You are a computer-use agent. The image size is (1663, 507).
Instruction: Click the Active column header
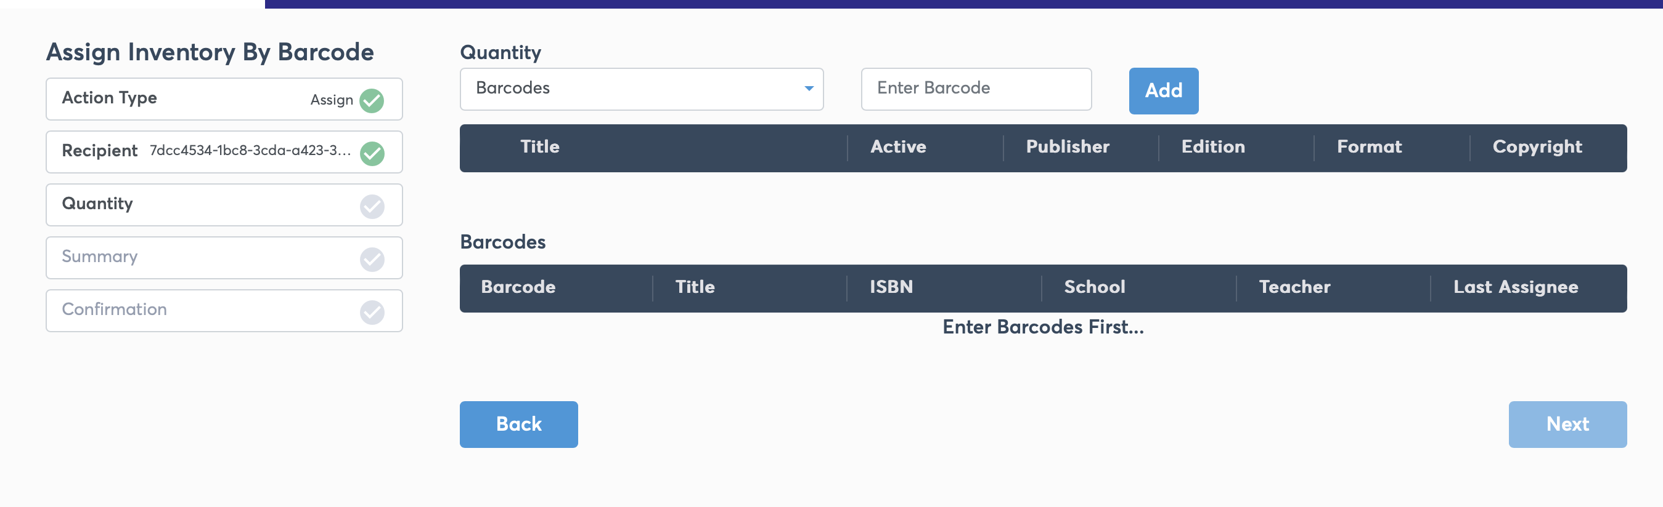pos(898,147)
